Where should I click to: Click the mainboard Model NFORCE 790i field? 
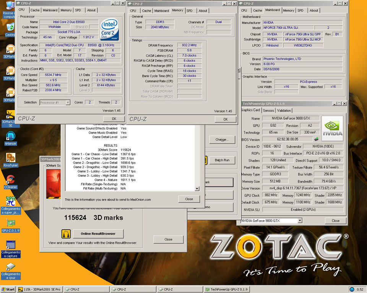coord(288,27)
